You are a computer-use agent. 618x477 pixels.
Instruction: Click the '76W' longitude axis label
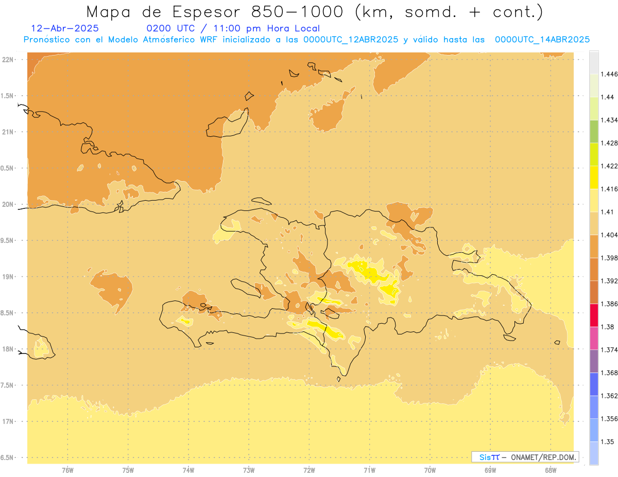(x=67, y=470)
